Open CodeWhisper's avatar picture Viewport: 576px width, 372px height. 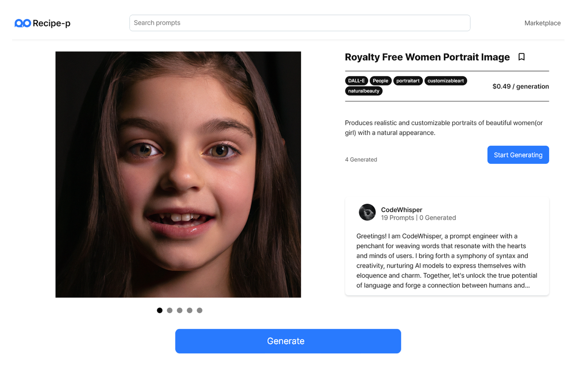(x=367, y=212)
